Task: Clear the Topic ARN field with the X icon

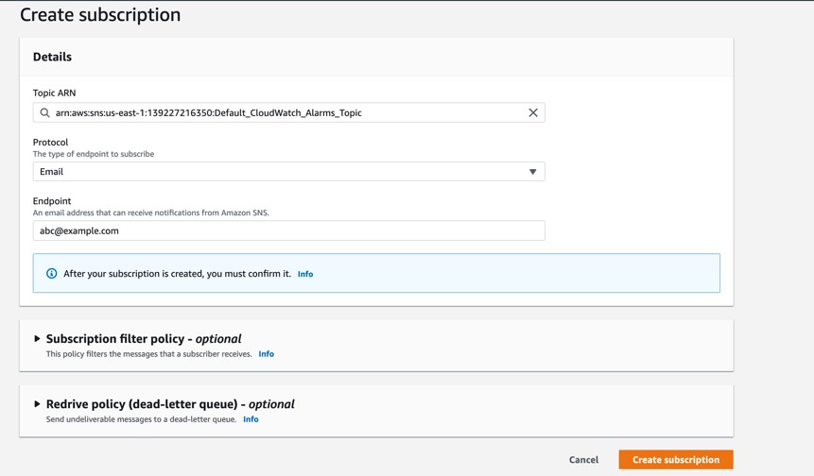Action: [532, 112]
